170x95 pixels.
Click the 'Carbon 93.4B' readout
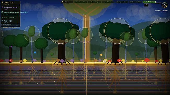[x=9, y=2]
